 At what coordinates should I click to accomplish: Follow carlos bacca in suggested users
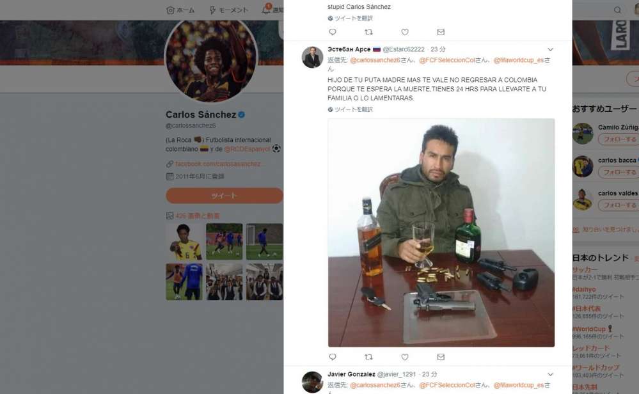[619, 173]
